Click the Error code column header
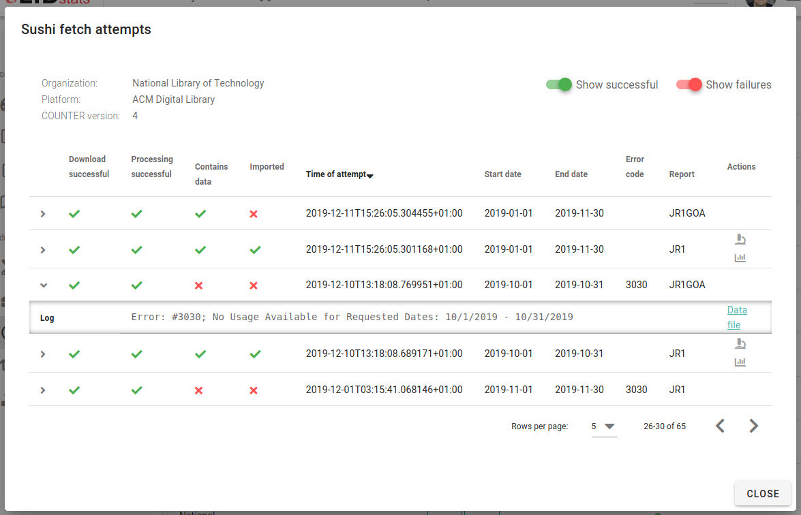The height and width of the screenshot is (515, 801). click(635, 167)
